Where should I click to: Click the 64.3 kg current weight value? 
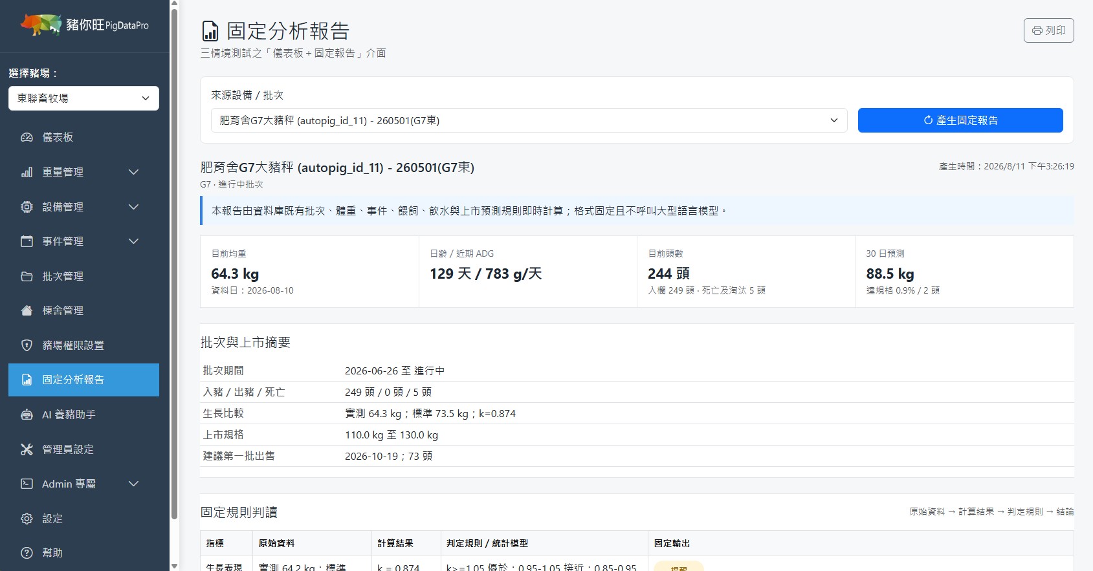tap(235, 274)
